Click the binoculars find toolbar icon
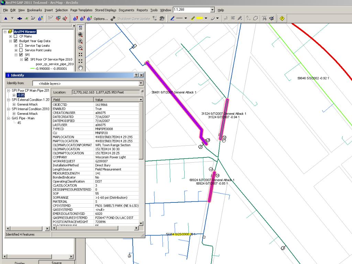352x264 pixels. pos(264,19)
